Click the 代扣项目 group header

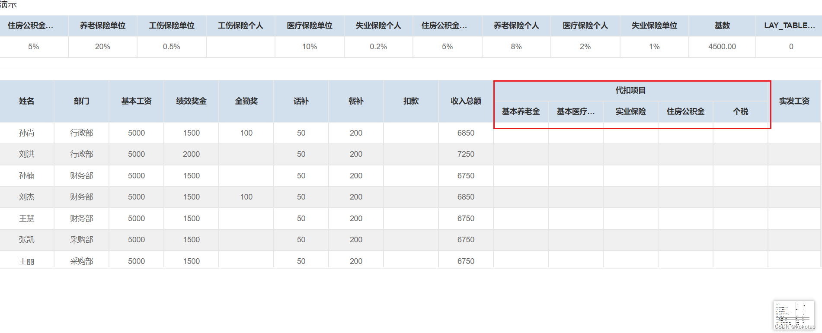(630, 90)
